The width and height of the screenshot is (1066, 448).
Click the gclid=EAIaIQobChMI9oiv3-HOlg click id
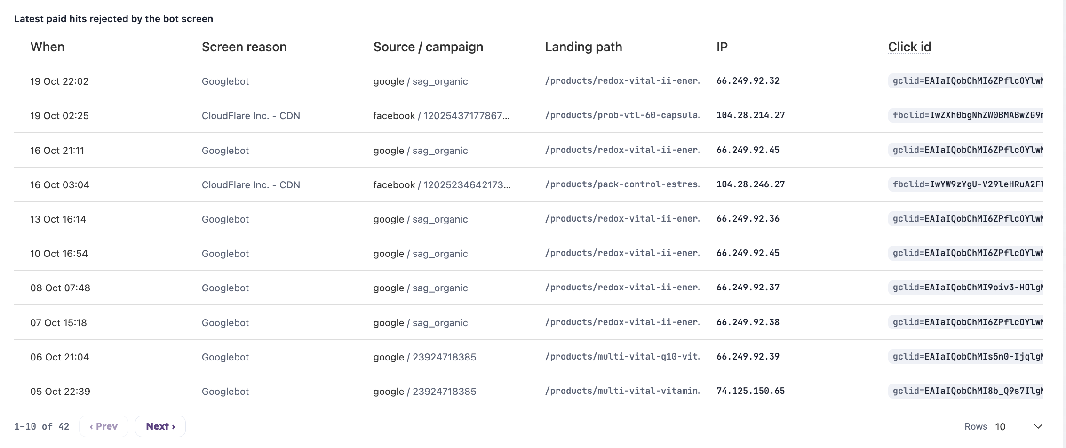(966, 288)
